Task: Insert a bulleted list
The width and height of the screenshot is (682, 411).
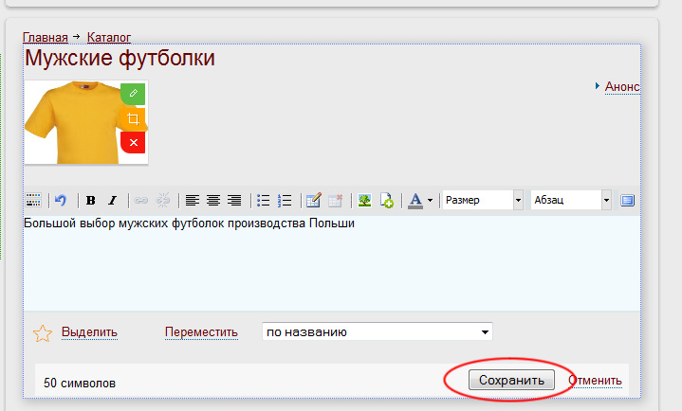Action: pyautogui.click(x=264, y=200)
